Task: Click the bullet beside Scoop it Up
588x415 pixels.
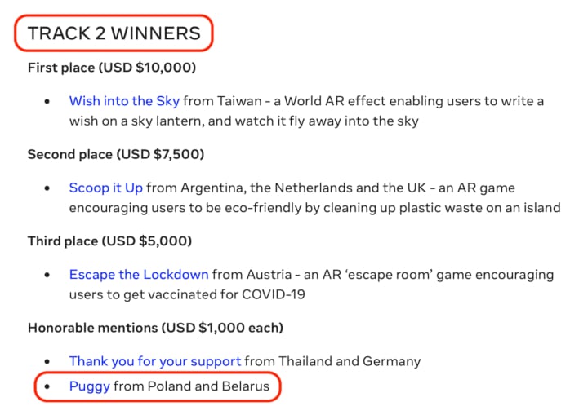Action: [48, 188]
